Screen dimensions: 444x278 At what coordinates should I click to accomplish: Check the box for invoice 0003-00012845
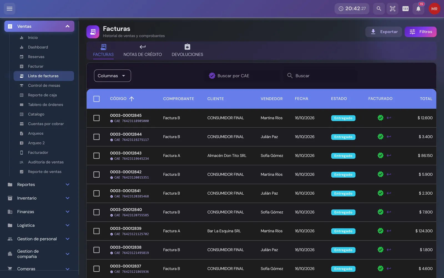[x=97, y=118]
